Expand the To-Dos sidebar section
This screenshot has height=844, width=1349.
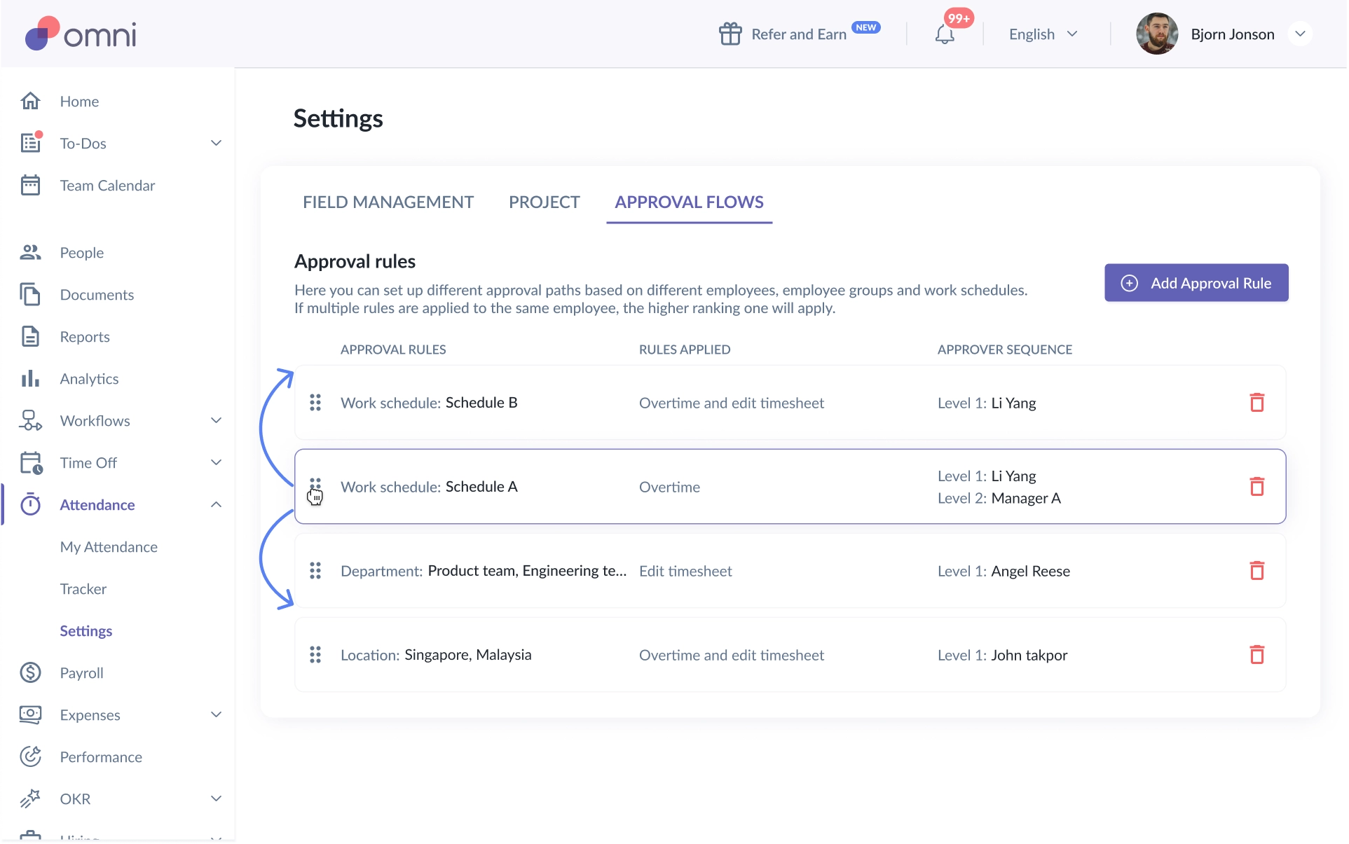click(x=216, y=144)
